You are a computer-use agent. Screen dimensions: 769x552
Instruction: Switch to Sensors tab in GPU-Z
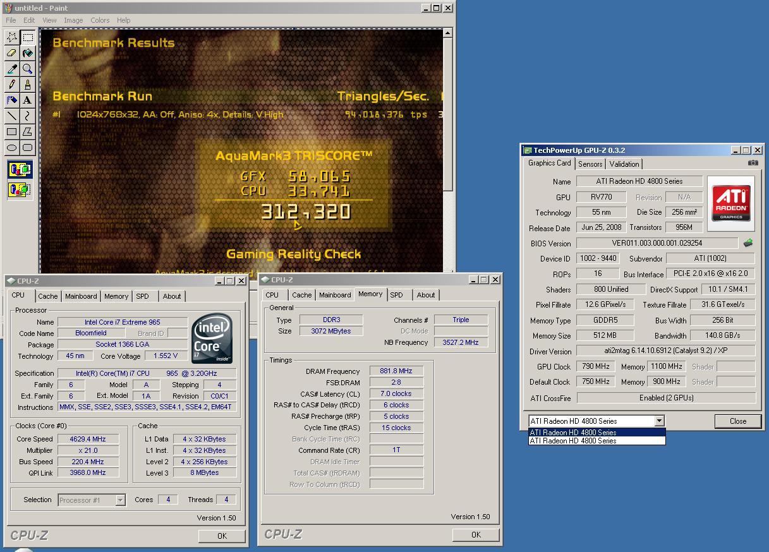590,164
